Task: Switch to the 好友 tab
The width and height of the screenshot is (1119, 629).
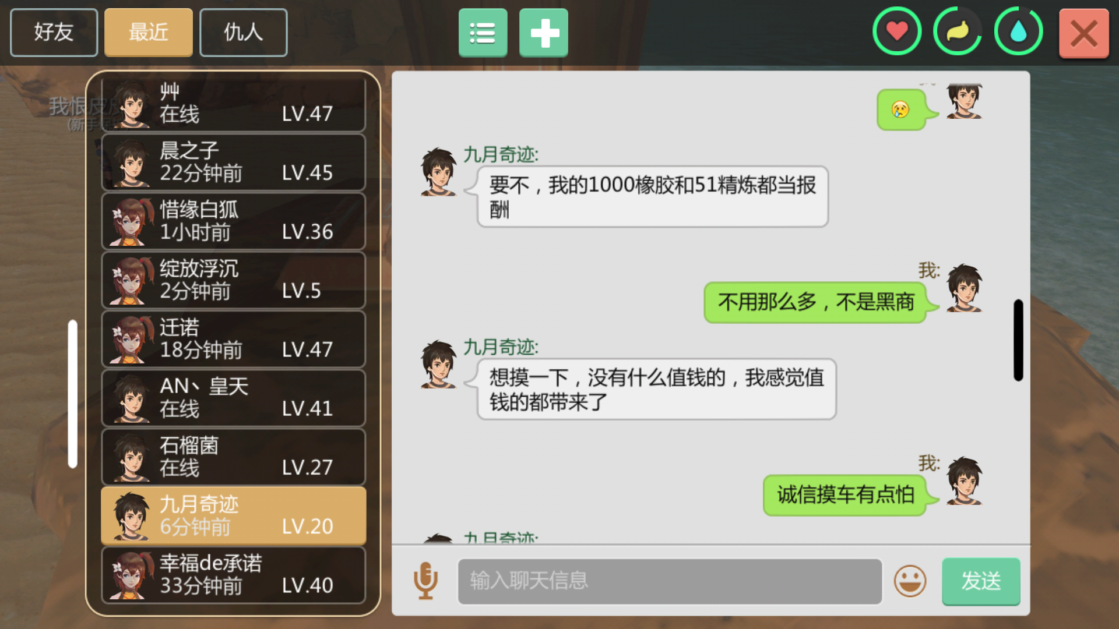Action: tap(54, 33)
